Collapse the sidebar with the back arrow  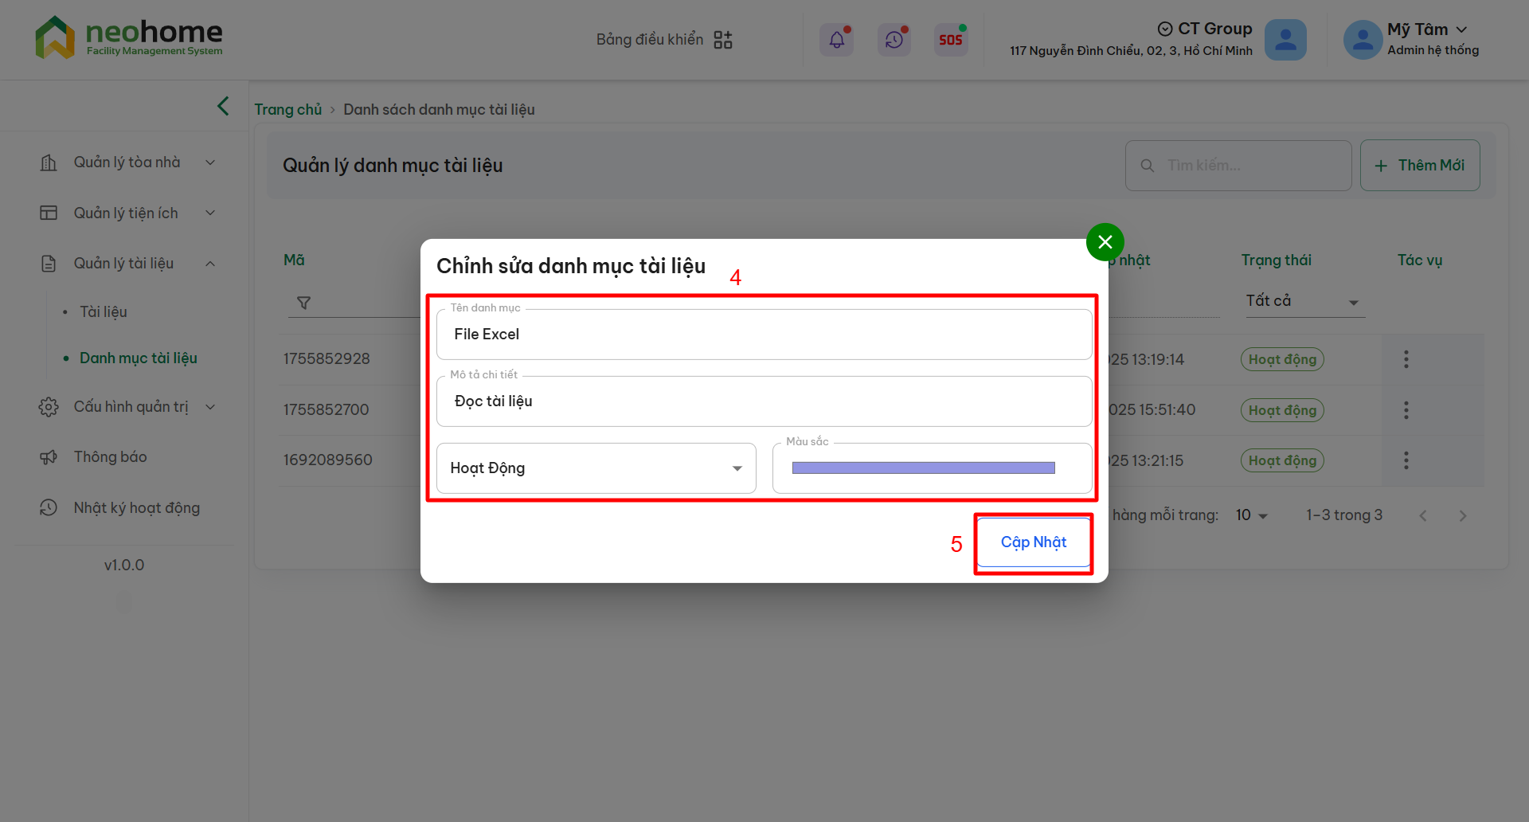tap(223, 106)
